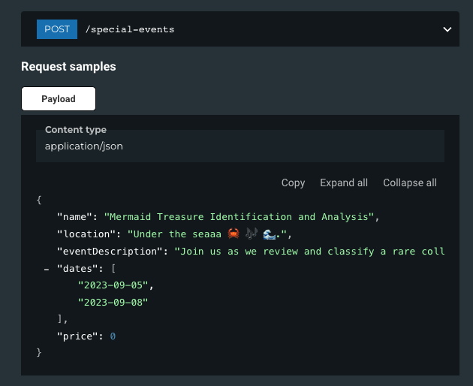Collapse the "dates" array with minus toggle
This screenshot has width=473, height=386.
click(x=47, y=269)
